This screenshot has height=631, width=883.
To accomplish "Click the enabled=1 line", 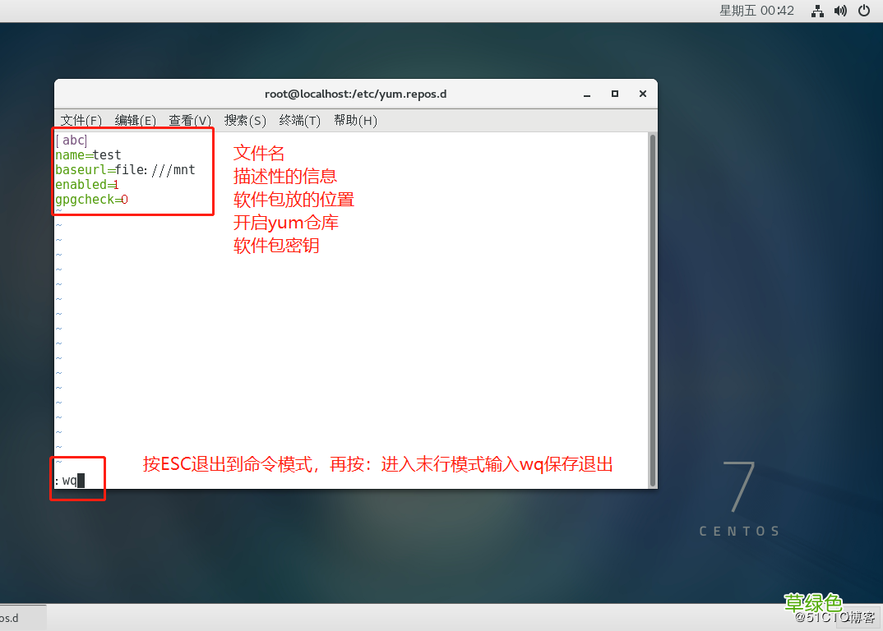I will coord(86,184).
